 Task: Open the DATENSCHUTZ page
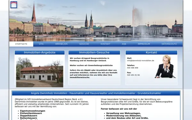tap(169, 44)
